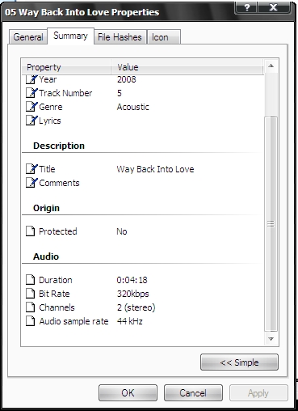Click the grayed-out Apply button

(258, 393)
